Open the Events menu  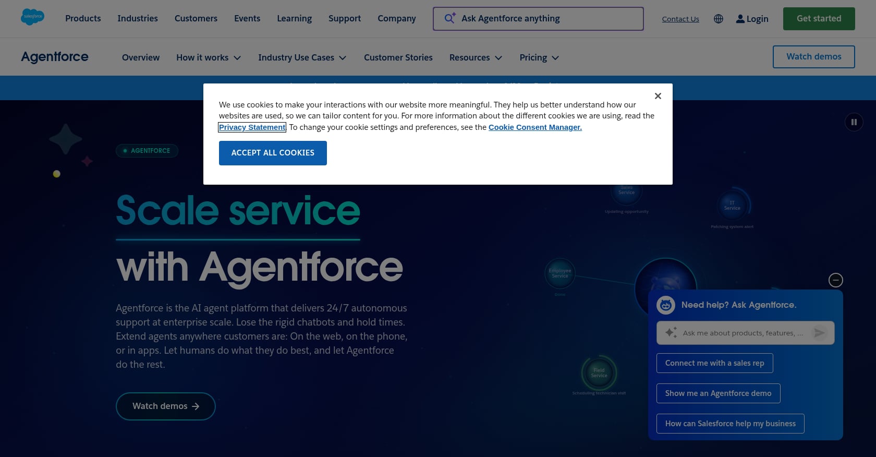247,18
